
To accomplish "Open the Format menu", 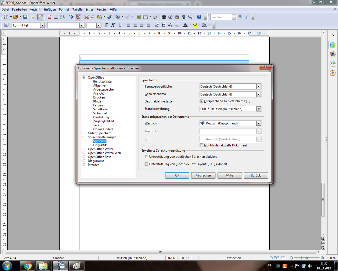I will tap(64, 9).
